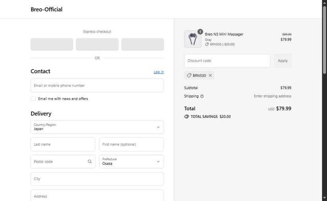Screen dimensions: 327x201
Task: Click the Contact section heading
Action: pyautogui.click(x=40, y=71)
